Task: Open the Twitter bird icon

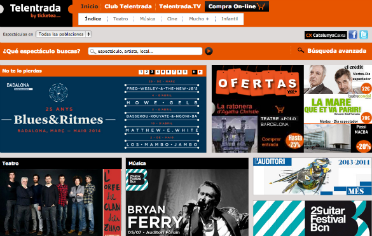Action: click(x=364, y=34)
